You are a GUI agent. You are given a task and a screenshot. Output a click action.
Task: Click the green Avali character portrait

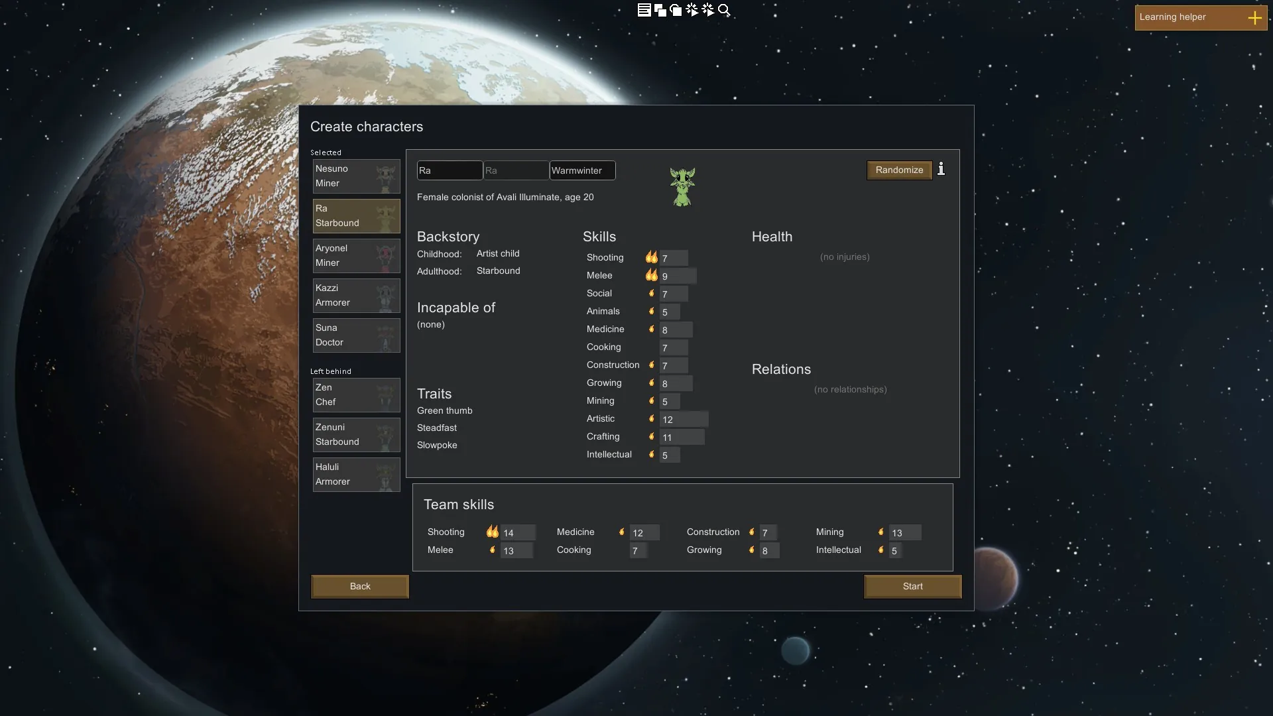682,186
